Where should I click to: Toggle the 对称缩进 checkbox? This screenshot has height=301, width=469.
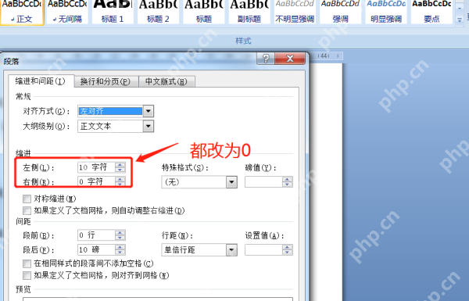pos(27,199)
